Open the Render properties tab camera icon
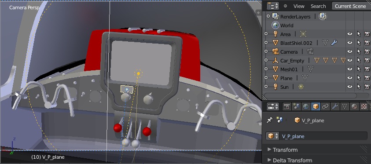 (x=287, y=106)
